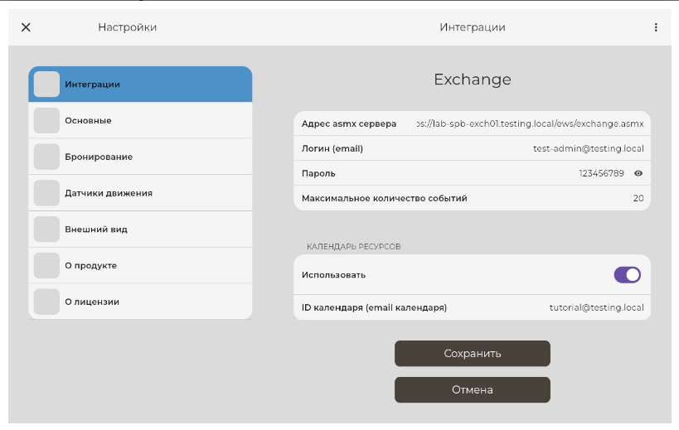This screenshot has height=430, width=679.
Task: Click the icon placeholder beside О продукте
Action: point(46,266)
